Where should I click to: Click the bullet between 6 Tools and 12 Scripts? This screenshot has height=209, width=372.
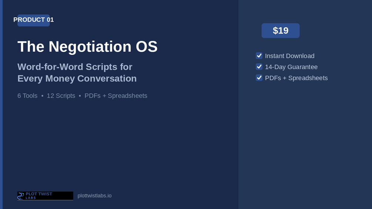click(42, 96)
